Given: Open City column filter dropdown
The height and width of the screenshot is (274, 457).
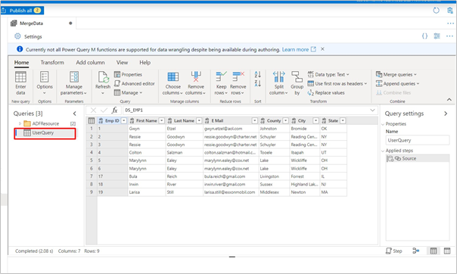Looking at the screenshot, I should [316, 120].
